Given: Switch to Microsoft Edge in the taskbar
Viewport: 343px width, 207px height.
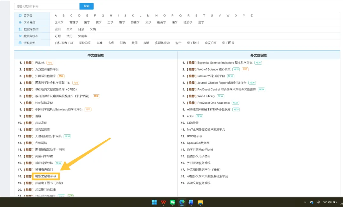Looking at the screenshot, I should tap(182, 202).
